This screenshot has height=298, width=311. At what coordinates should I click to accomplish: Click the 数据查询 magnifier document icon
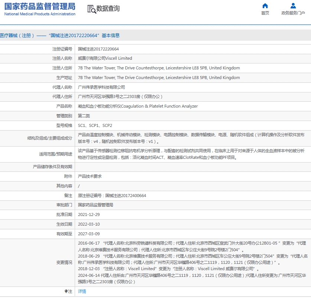click(92, 9)
